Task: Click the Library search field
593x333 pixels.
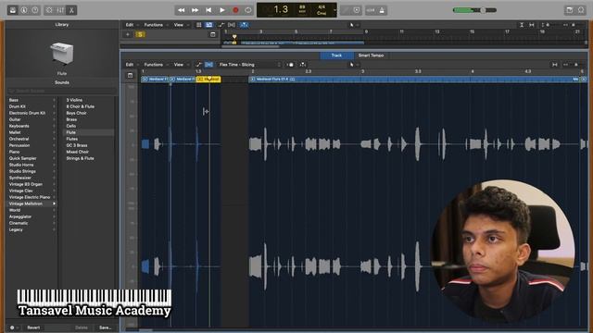Action: tap(62, 91)
